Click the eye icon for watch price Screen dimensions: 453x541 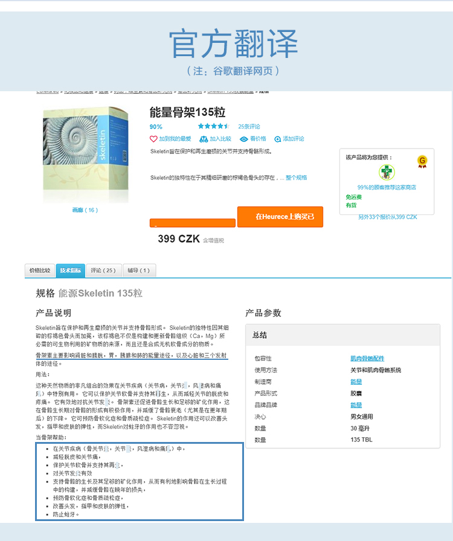pyautogui.click(x=244, y=139)
